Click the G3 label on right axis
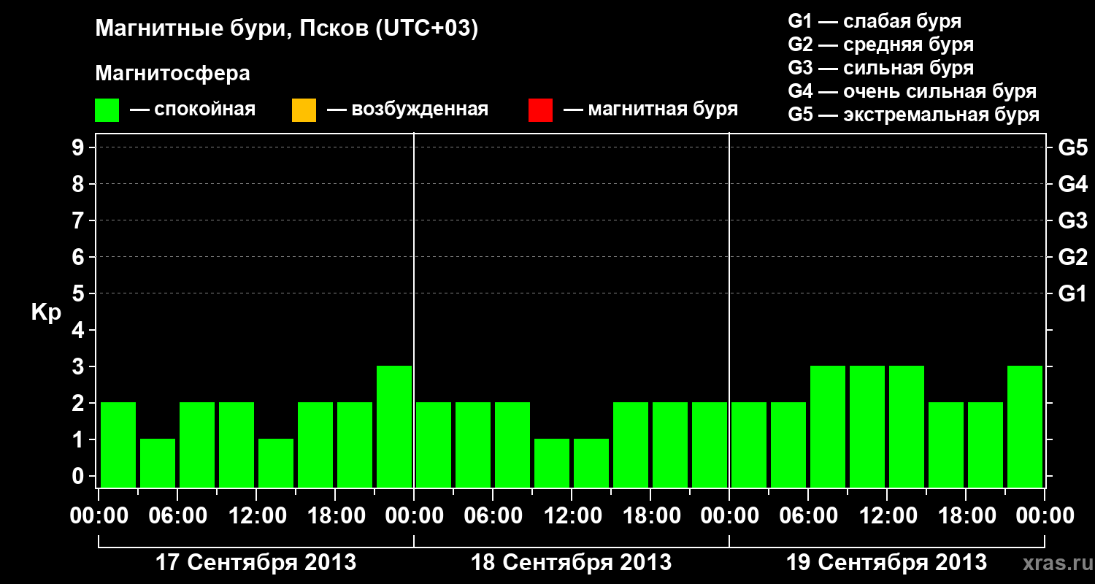The image size is (1095, 584). pyautogui.click(x=1072, y=221)
